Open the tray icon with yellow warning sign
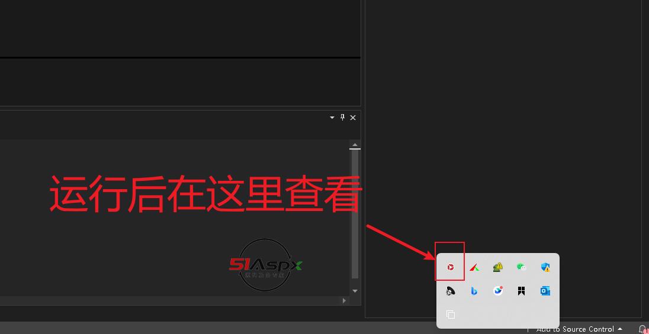The height and width of the screenshot is (334, 649). point(498,267)
